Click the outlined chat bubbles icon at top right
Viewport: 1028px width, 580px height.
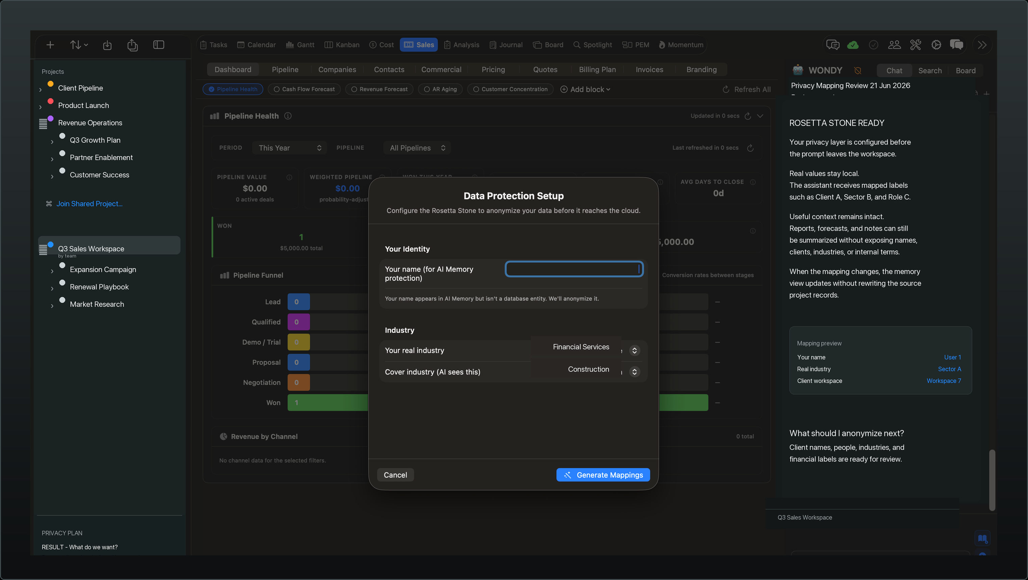point(833,45)
